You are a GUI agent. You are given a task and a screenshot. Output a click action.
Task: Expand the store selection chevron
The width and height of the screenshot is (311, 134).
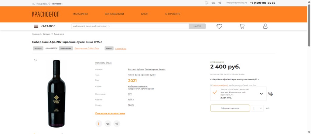(261, 94)
